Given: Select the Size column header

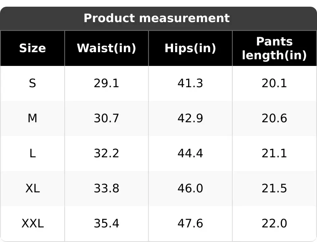Looking at the screenshot, I should point(33,48).
